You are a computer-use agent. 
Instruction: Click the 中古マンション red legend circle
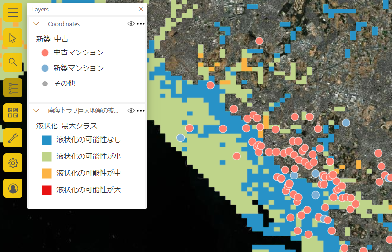pos(45,52)
